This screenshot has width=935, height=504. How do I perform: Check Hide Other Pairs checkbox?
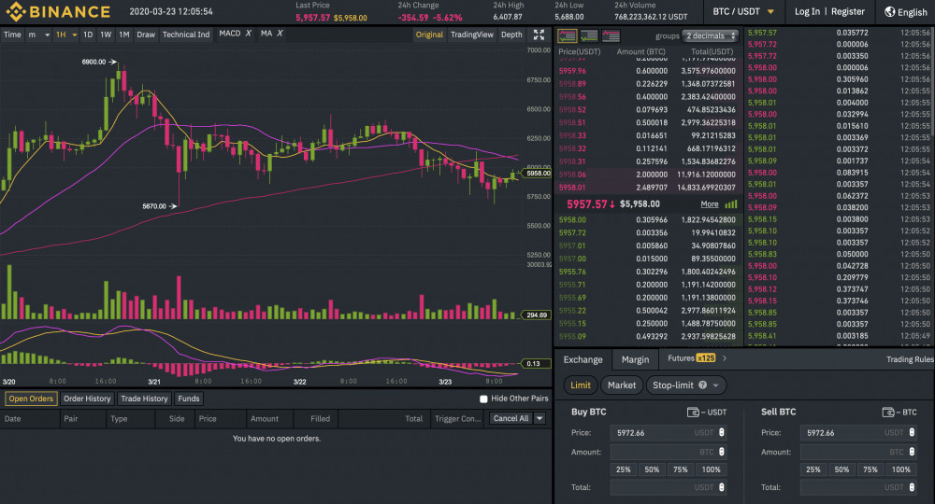(483, 399)
